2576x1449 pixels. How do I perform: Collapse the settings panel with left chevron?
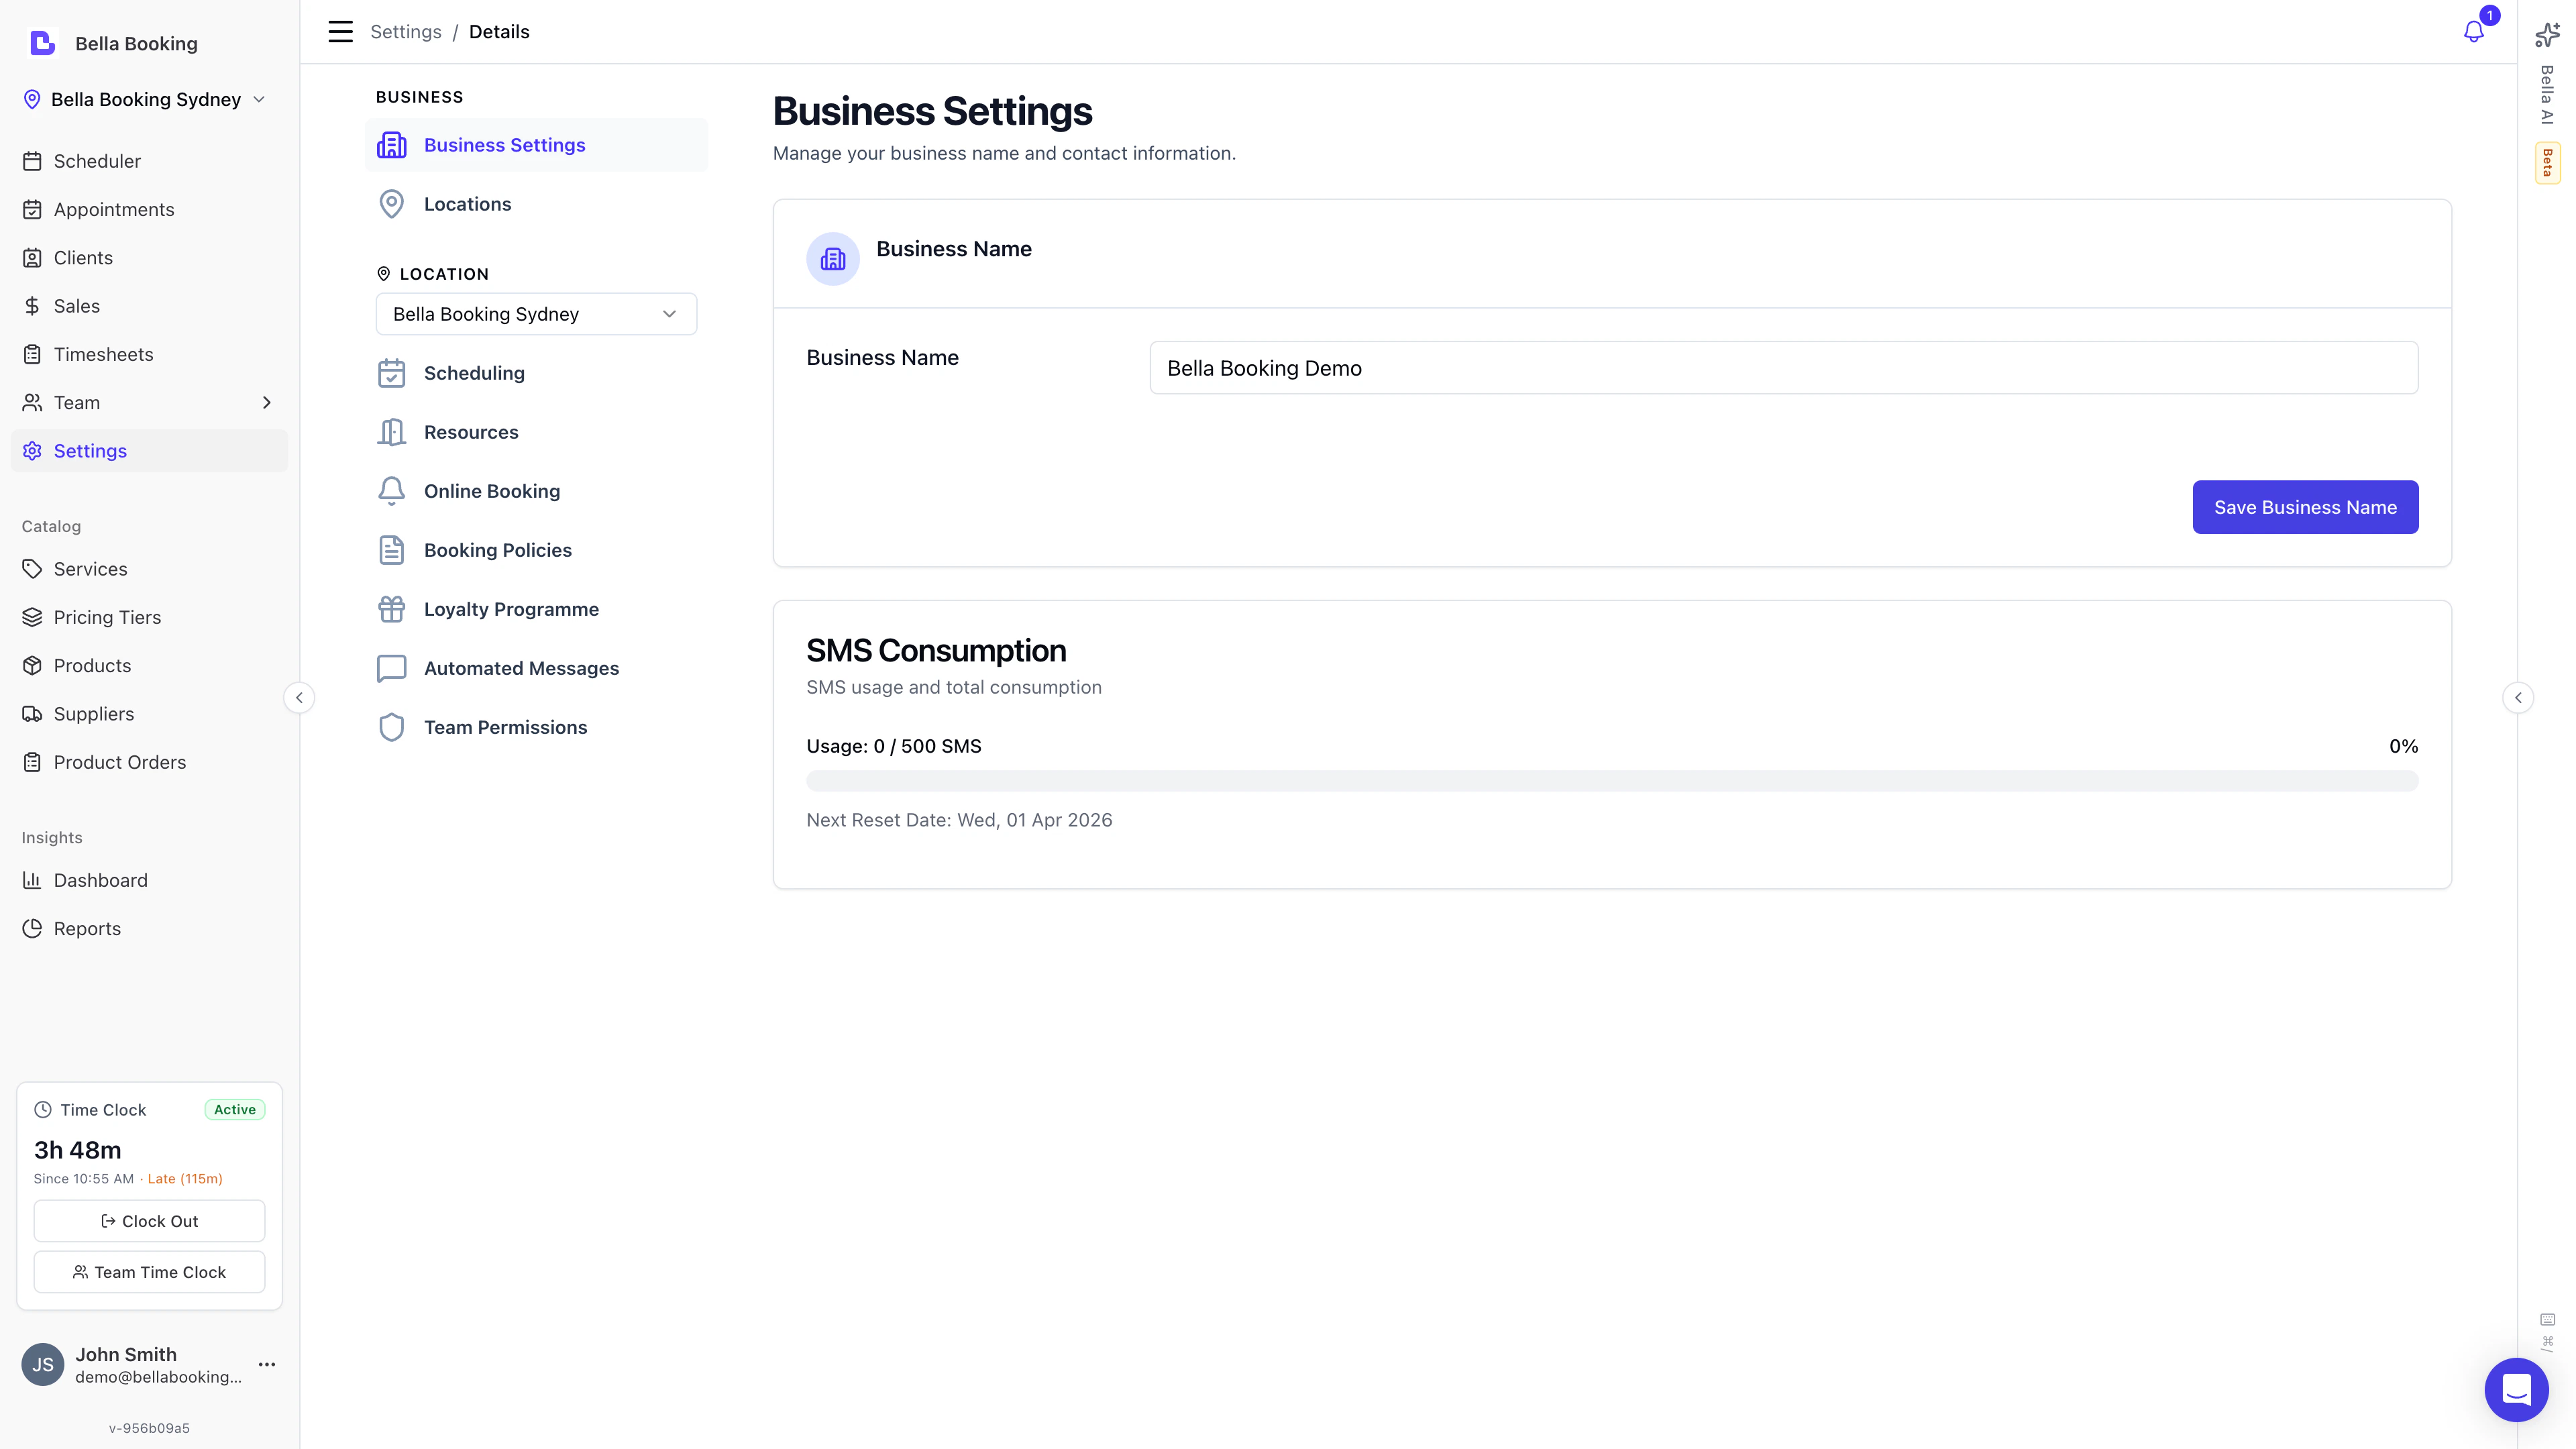point(299,697)
